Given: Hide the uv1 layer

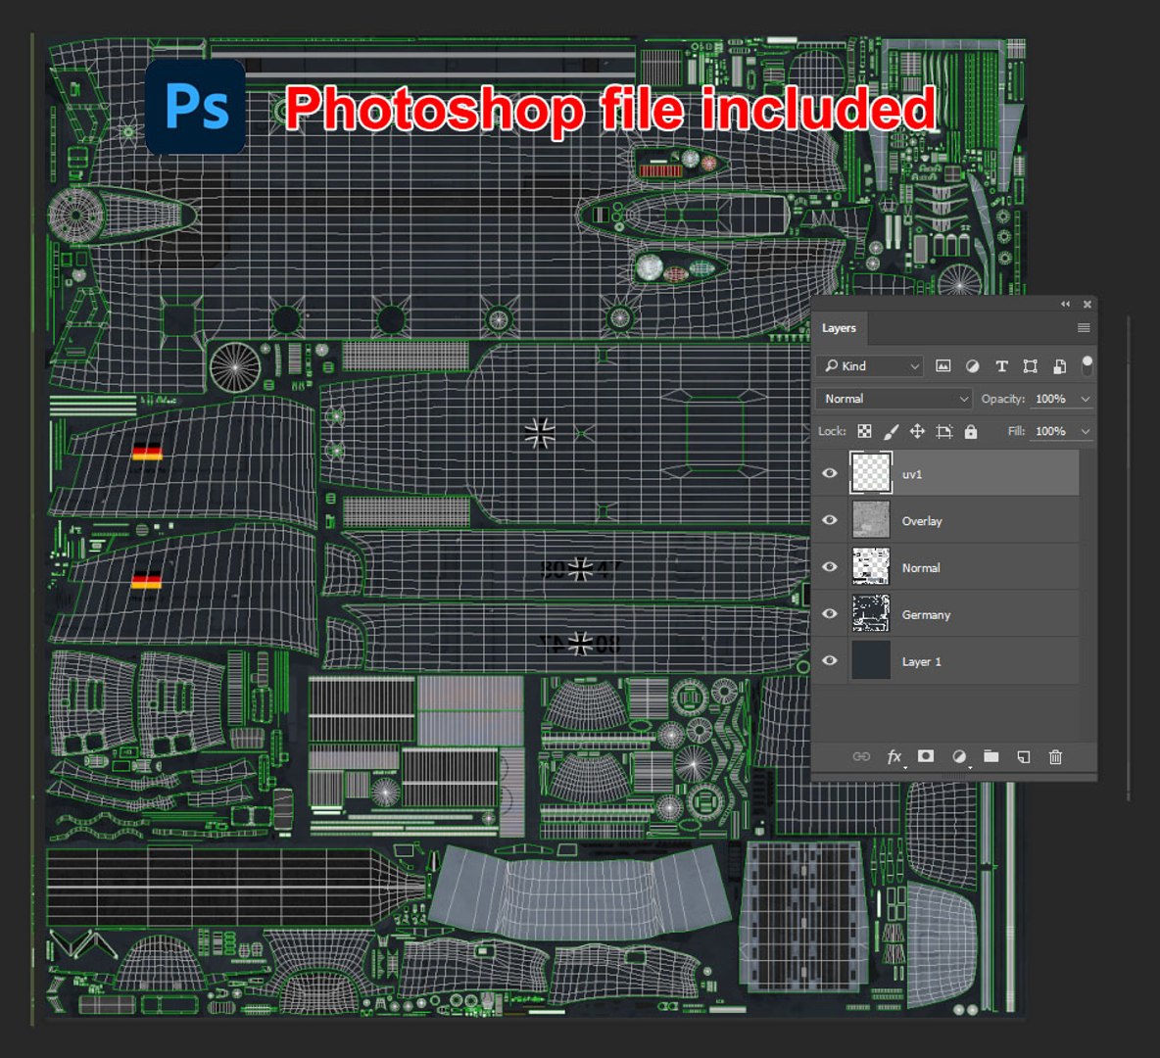Looking at the screenshot, I should tap(829, 473).
